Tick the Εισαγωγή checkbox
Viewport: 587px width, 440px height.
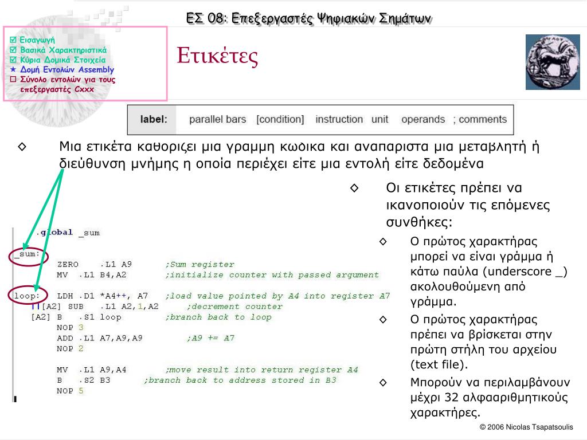[x=13, y=40]
